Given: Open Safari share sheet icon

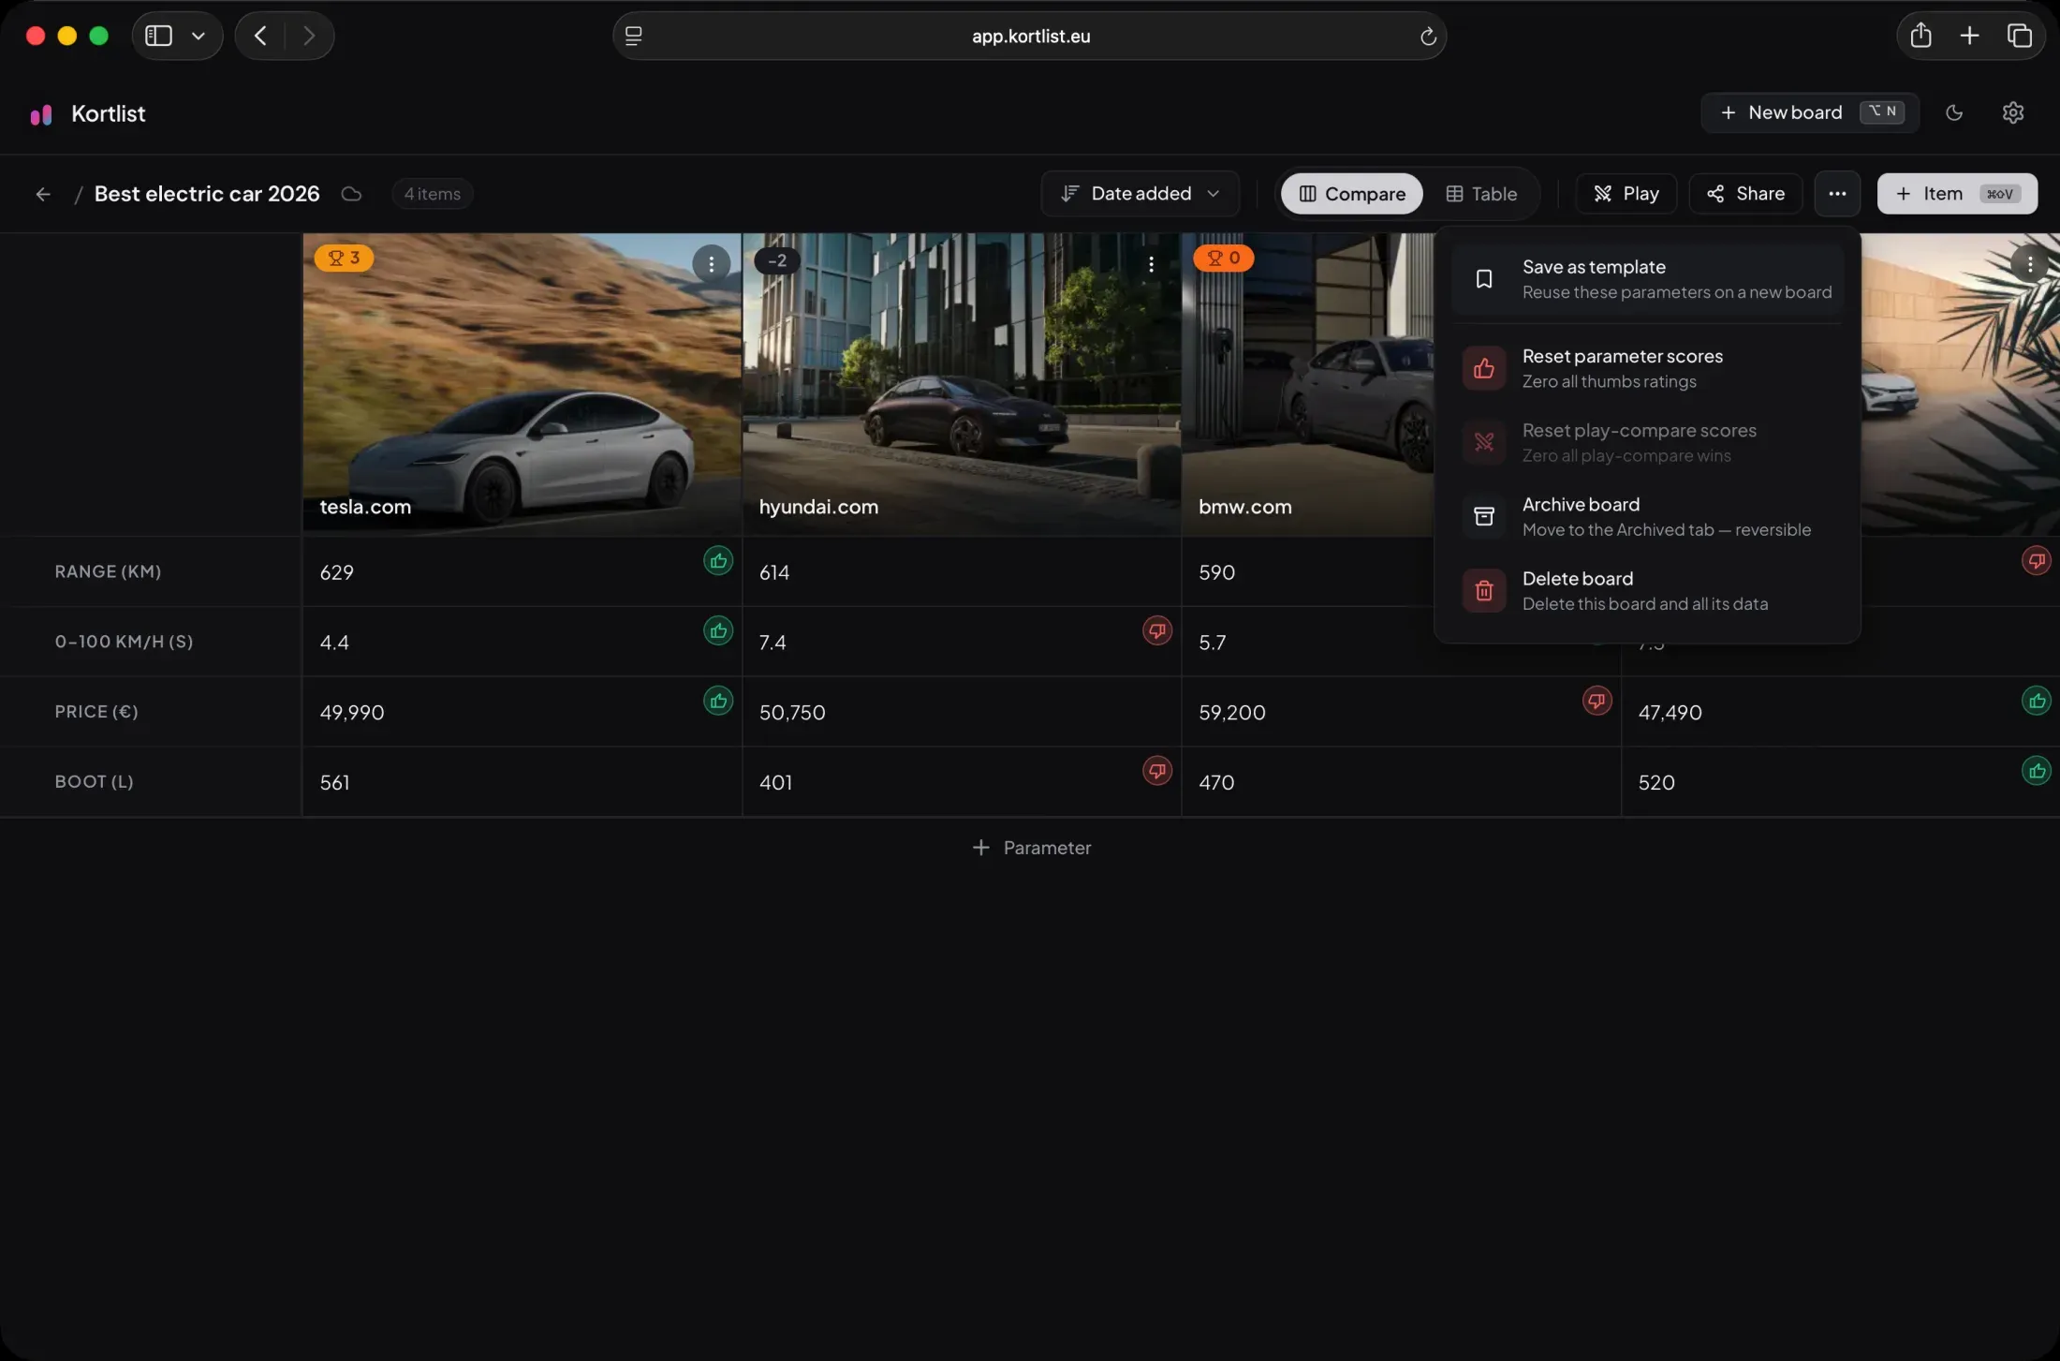Looking at the screenshot, I should pos(1920,36).
